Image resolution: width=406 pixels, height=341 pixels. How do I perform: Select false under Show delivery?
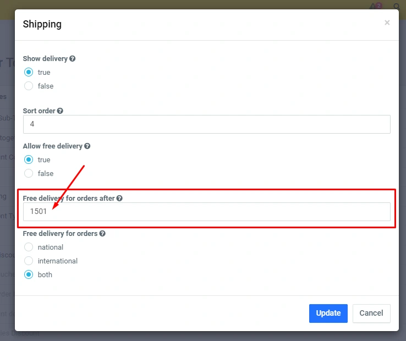(x=29, y=86)
